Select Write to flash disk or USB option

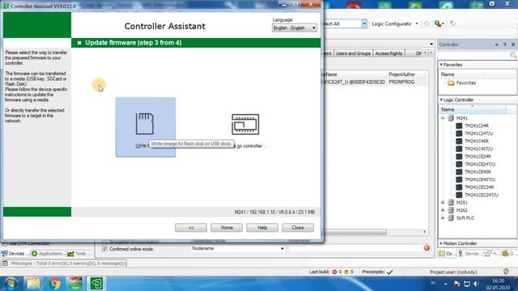(x=146, y=127)
